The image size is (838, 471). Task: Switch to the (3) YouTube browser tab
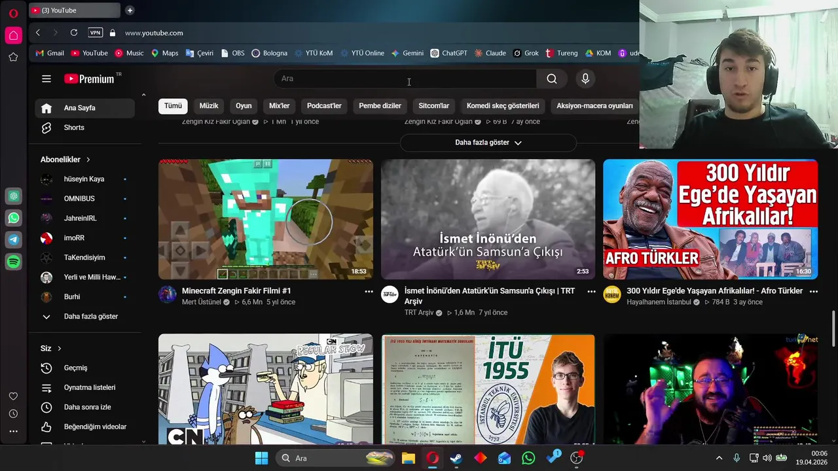tap(75, 10)
